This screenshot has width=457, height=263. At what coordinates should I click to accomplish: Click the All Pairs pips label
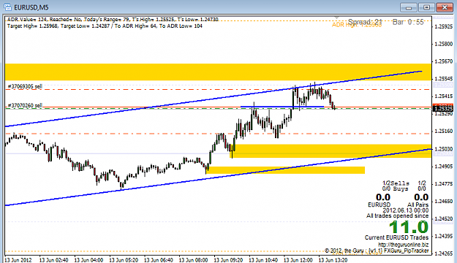tap(418, 205)
